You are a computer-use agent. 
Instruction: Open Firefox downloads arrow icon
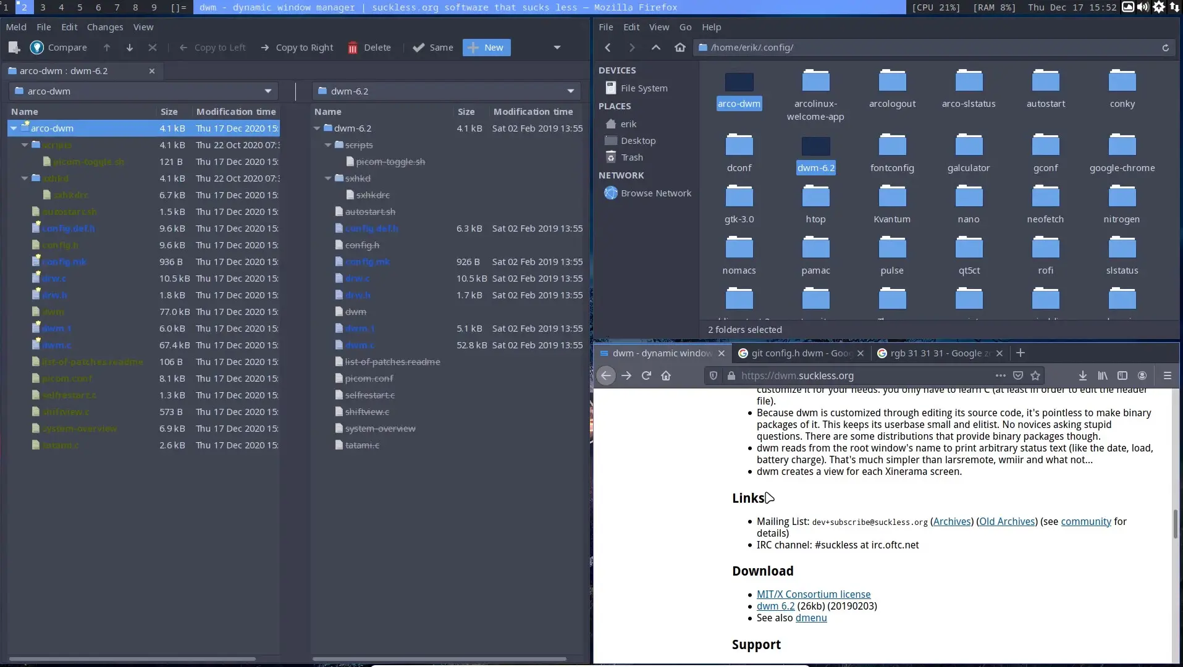[1082, 375]
